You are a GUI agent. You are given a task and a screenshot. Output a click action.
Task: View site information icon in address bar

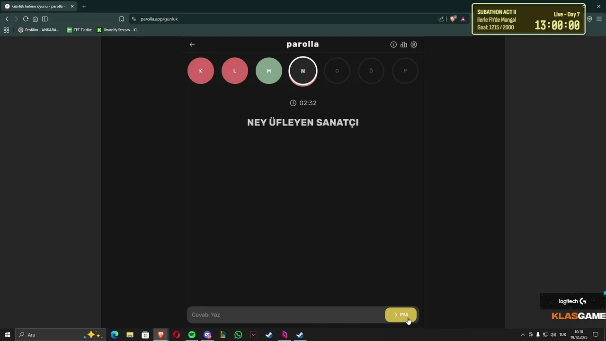tap(134, 19)
